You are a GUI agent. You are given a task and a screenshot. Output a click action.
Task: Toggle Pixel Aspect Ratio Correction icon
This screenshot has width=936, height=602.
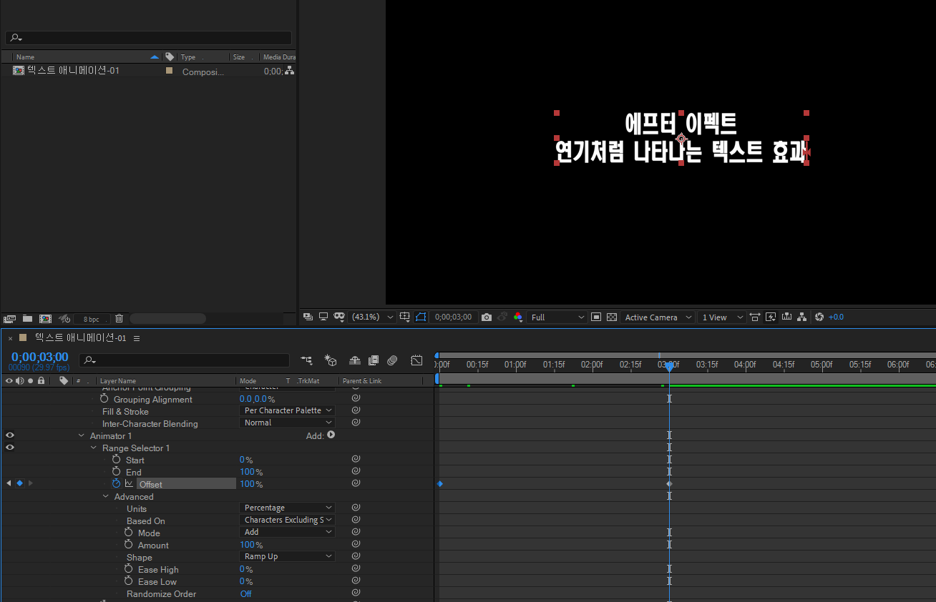click(x=755, y=317)
